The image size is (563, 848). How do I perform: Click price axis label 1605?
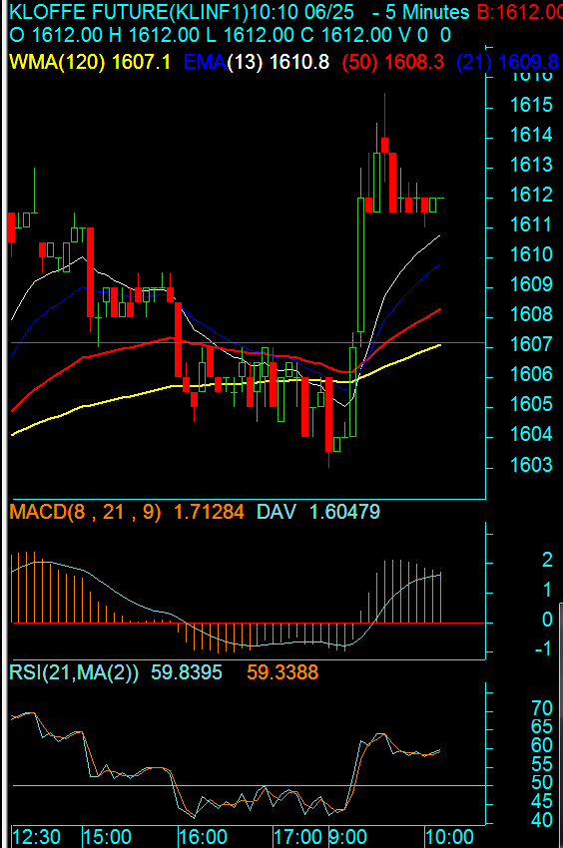(532, 404)
